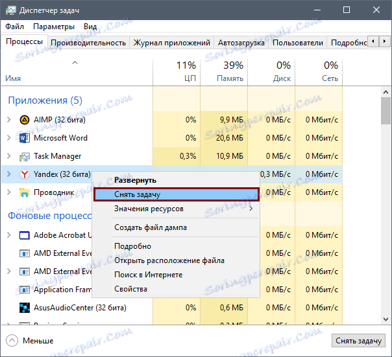
Task: Click the Adobe Acrobat process icon
Action: 25,235
